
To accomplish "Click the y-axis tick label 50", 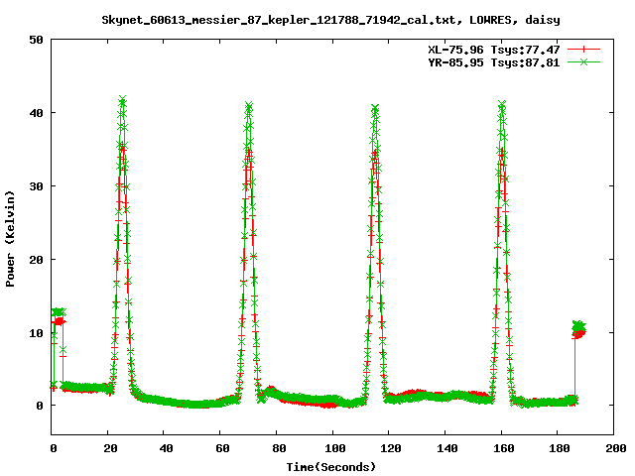I will [36, 40].
